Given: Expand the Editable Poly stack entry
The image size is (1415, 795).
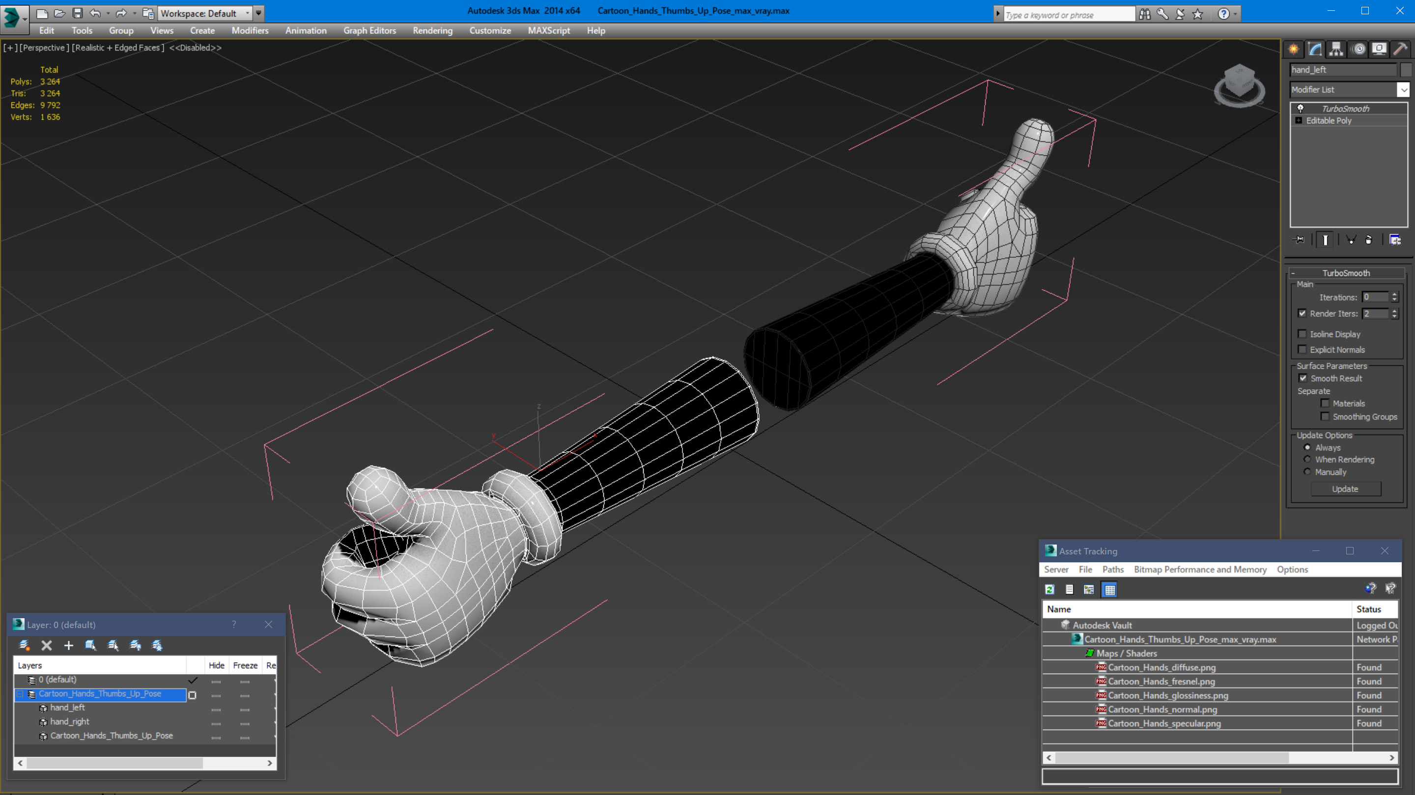Looking at the screenshot, I should tap(1299, 120).
